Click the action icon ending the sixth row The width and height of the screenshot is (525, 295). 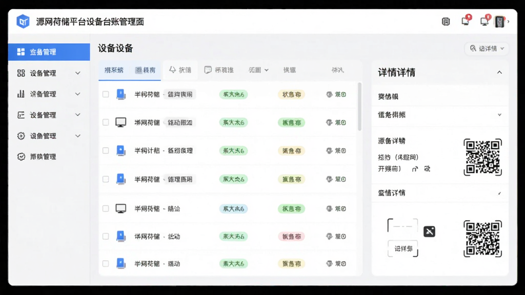tap(336, 237)
